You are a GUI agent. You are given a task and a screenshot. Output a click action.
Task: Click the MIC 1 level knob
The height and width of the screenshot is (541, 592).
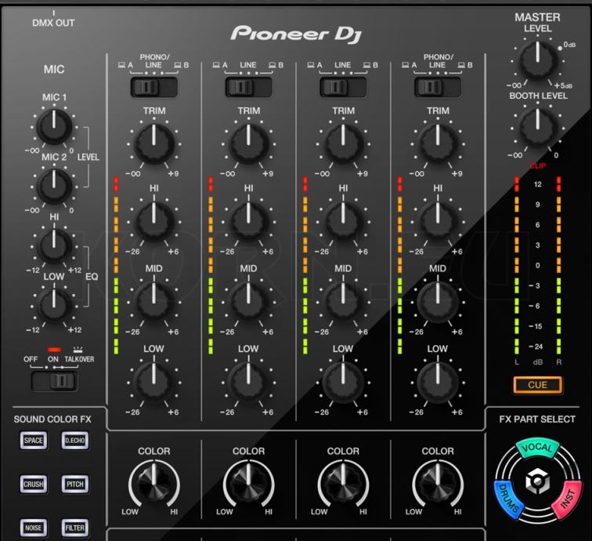pos(54,127)
